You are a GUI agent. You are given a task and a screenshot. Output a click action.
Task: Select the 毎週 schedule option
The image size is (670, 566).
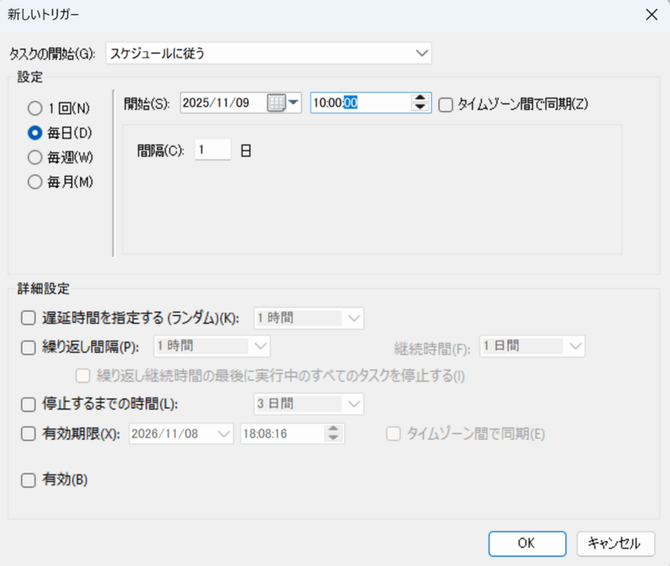35,157
